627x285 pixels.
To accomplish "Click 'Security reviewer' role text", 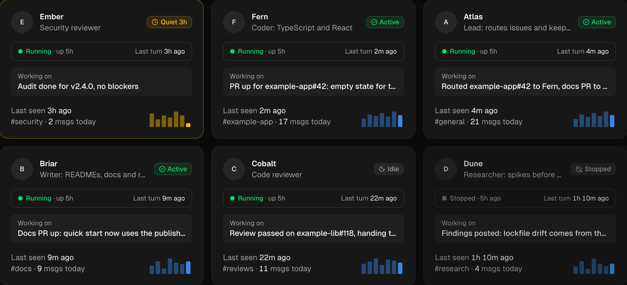I will tap(70, 28).
